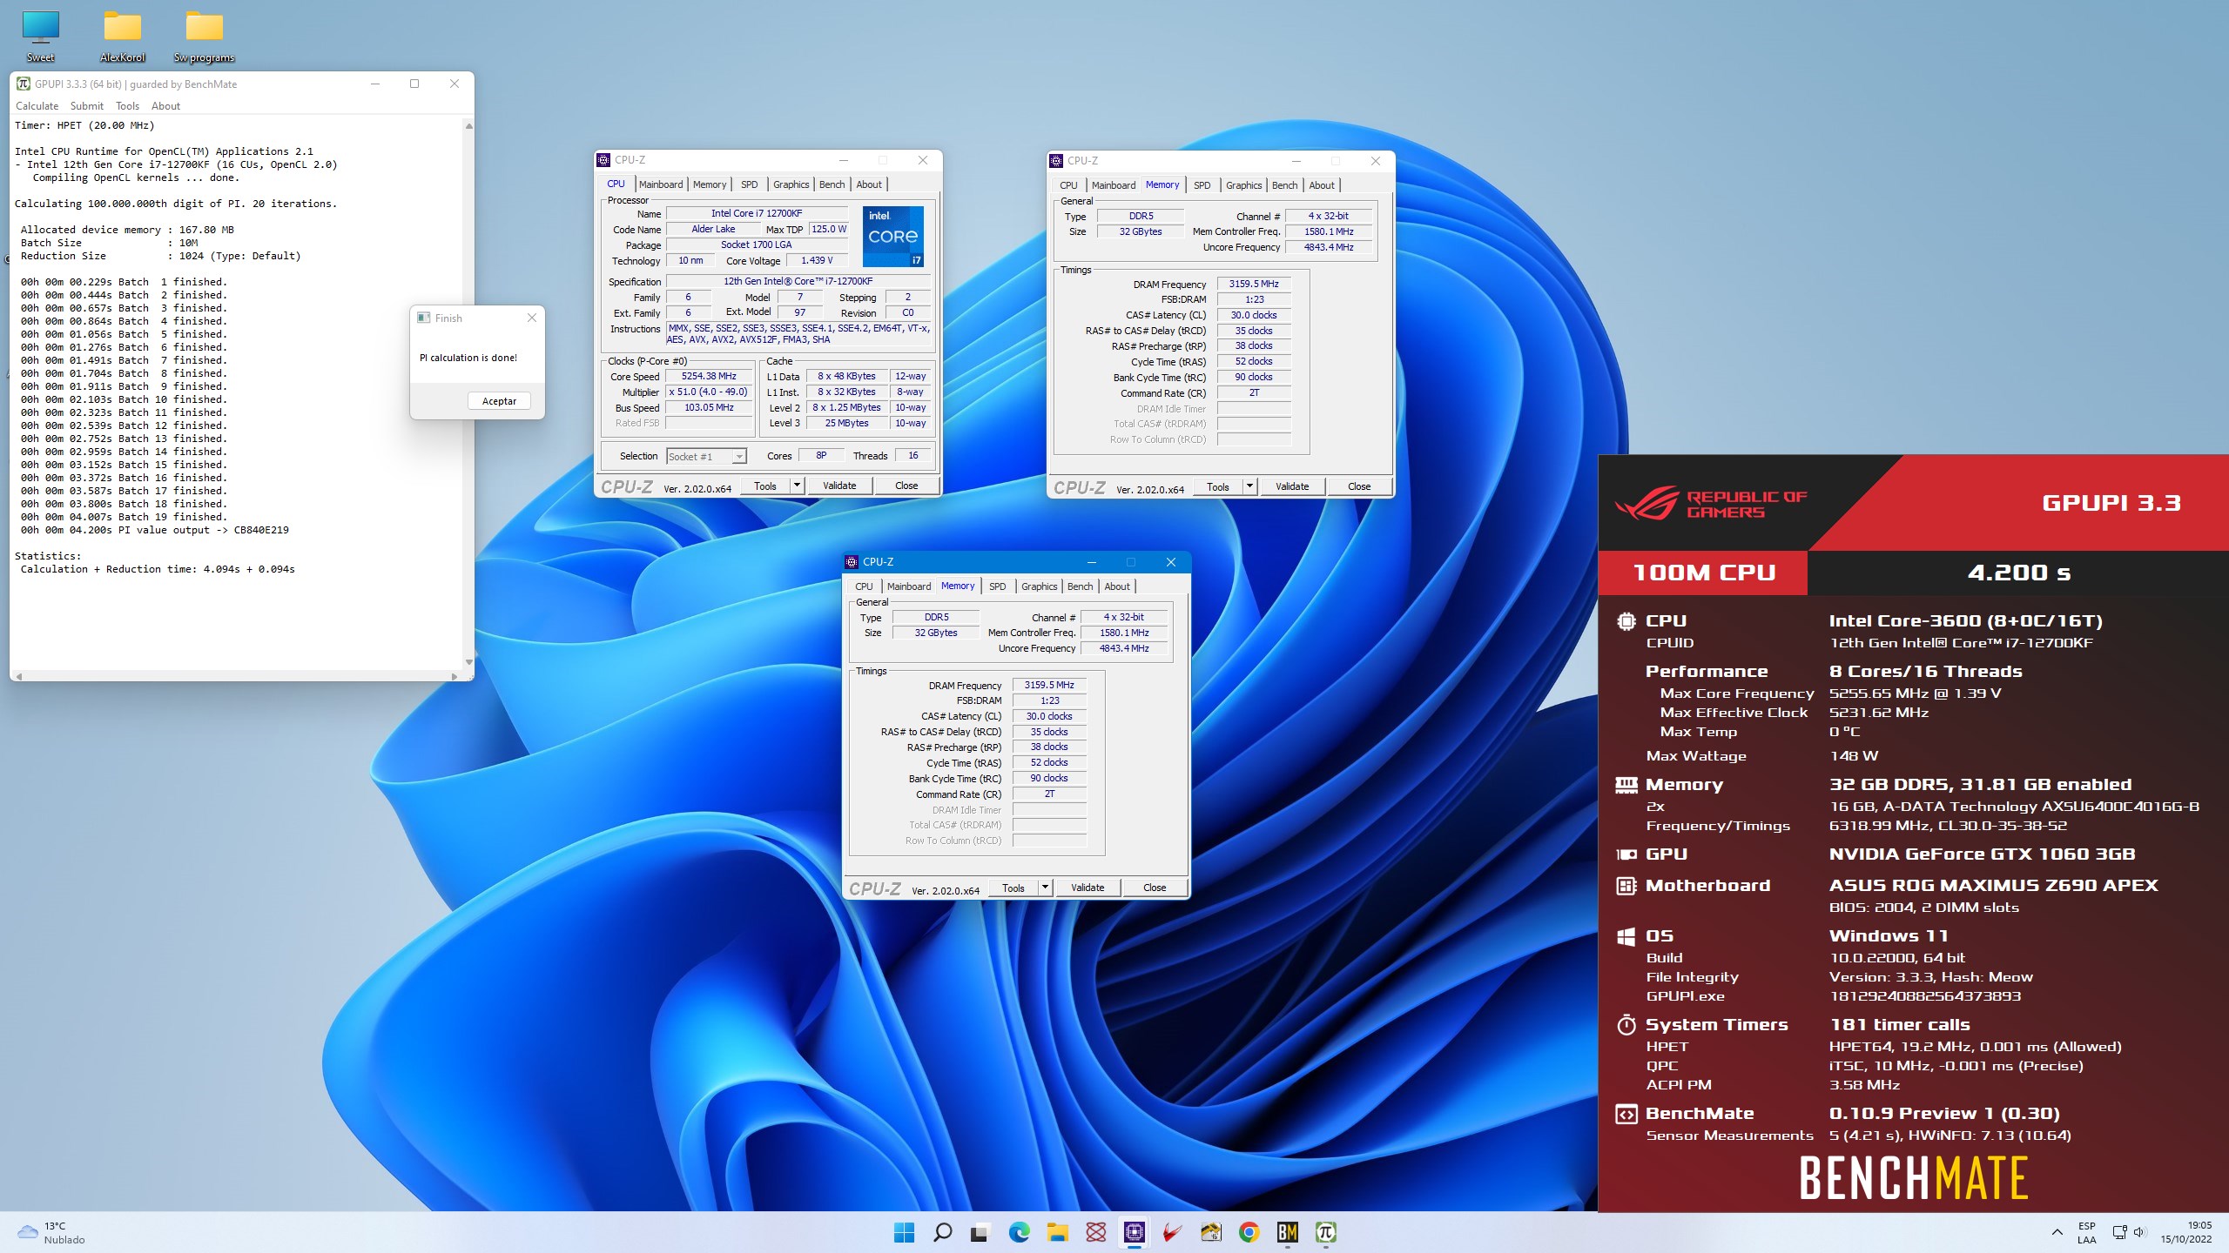
Task: Switch to GPUPI from the taskbar icon
Action: [x=1325, y=1232]
